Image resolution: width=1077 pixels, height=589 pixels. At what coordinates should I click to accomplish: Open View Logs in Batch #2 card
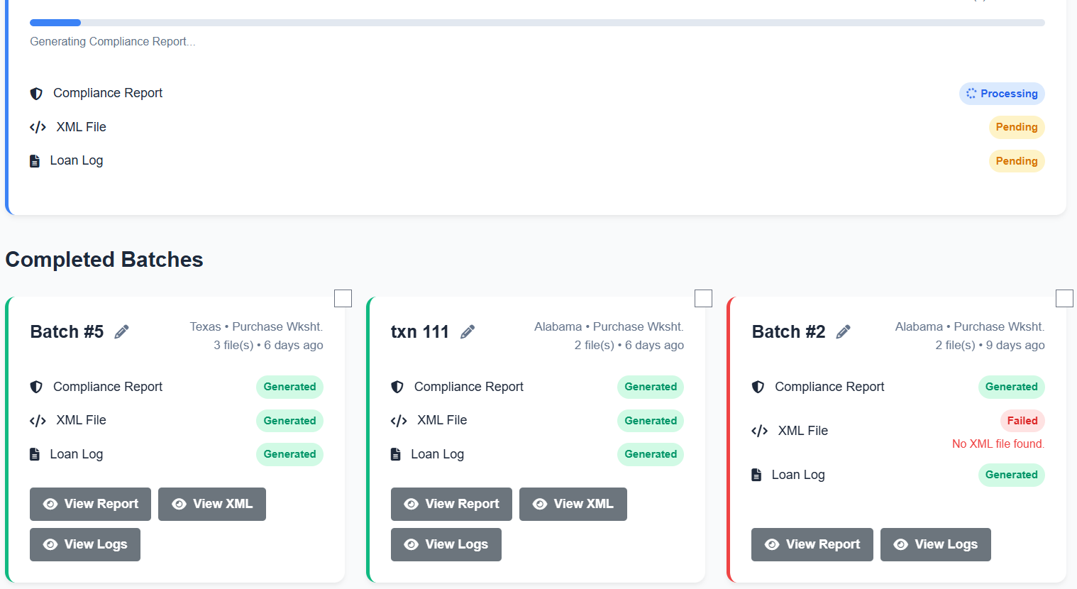point(935,544)
